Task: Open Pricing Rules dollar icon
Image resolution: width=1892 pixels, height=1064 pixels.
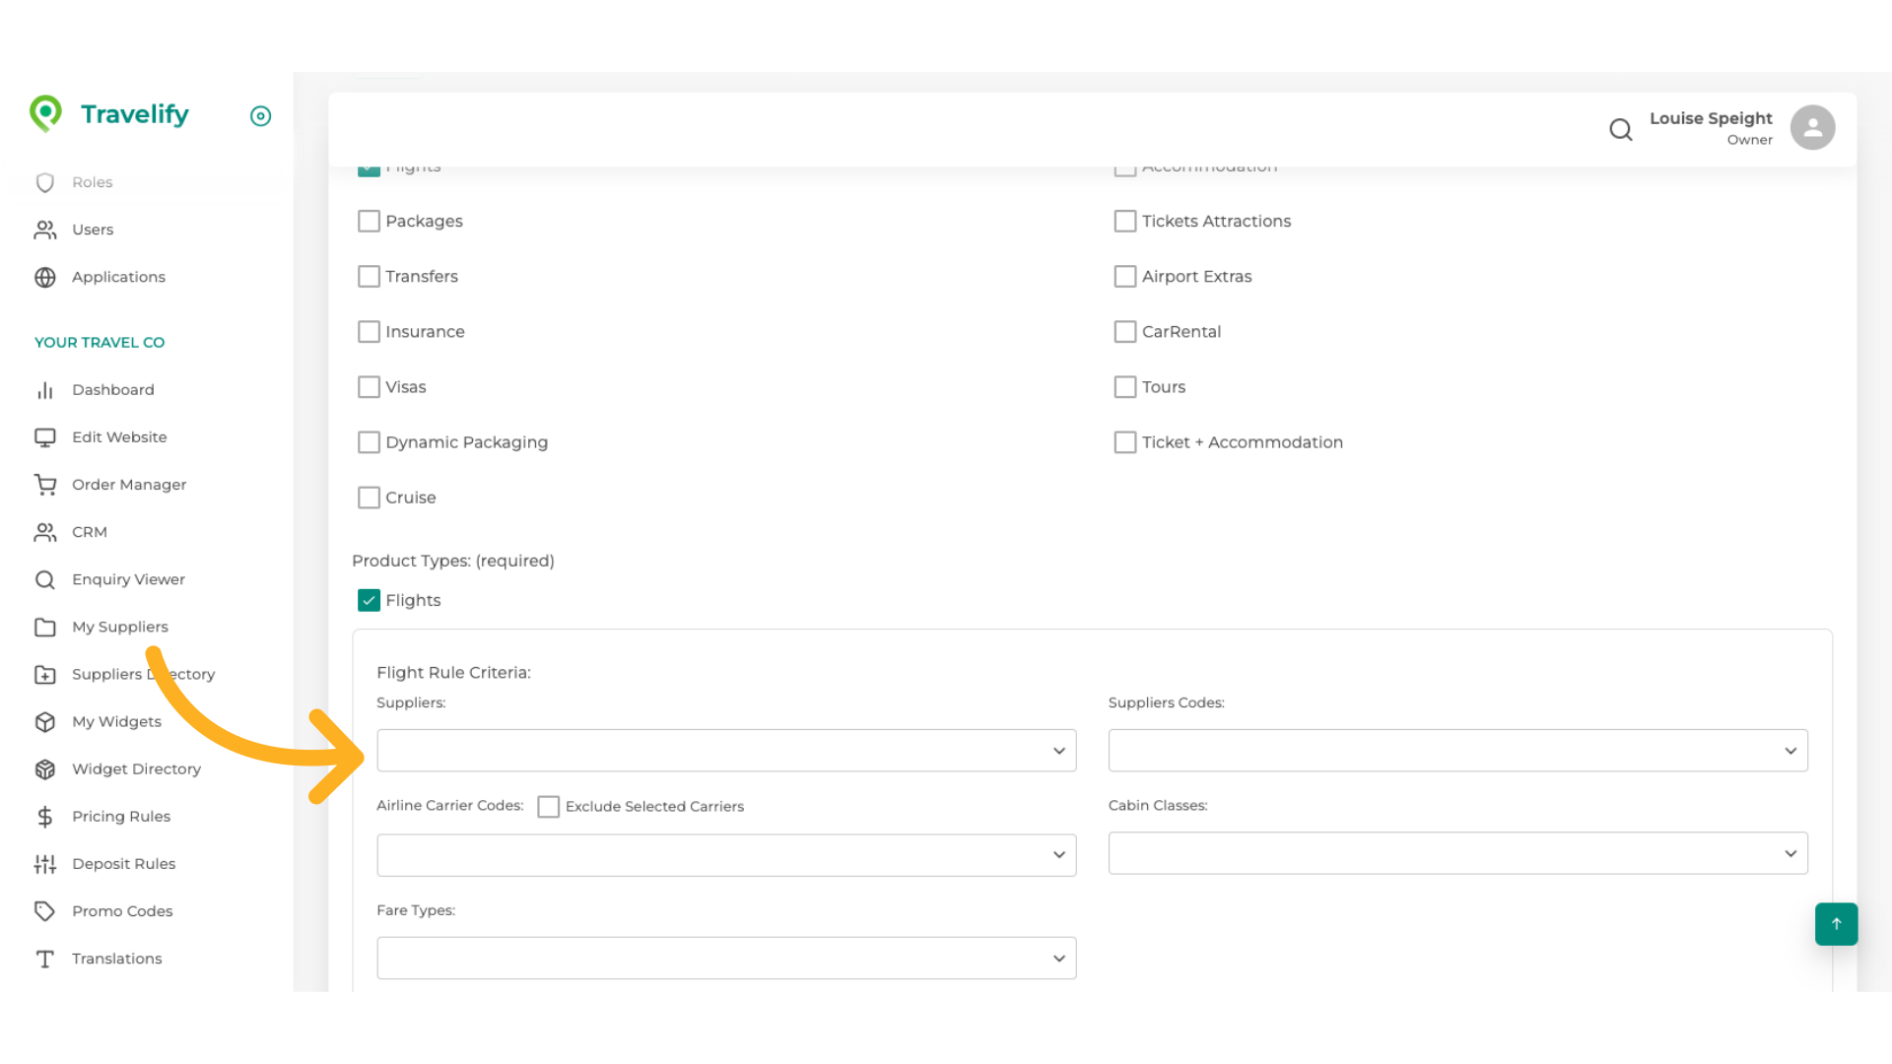Action: (x=45, y=817)
